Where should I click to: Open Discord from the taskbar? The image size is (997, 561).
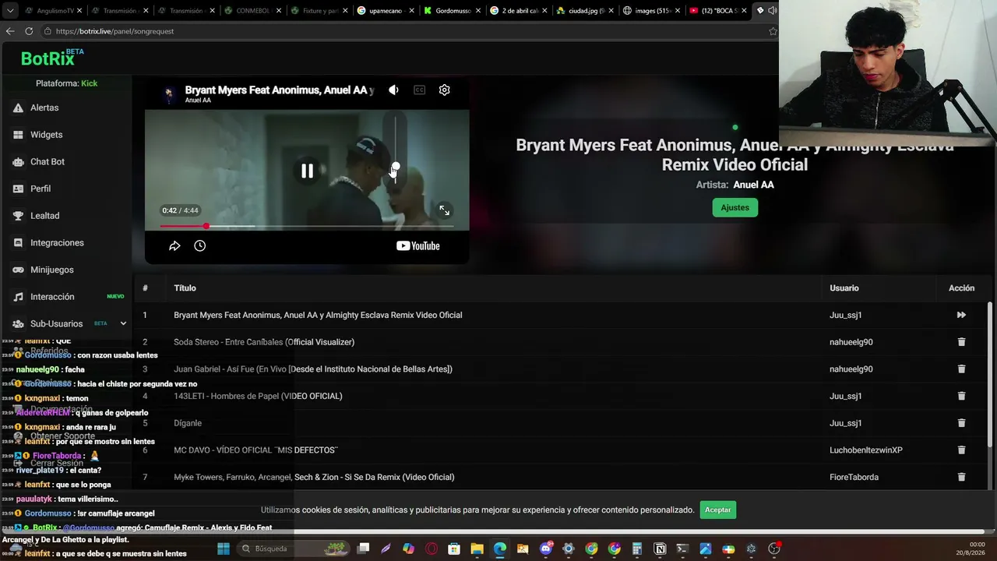click(546, 549)
